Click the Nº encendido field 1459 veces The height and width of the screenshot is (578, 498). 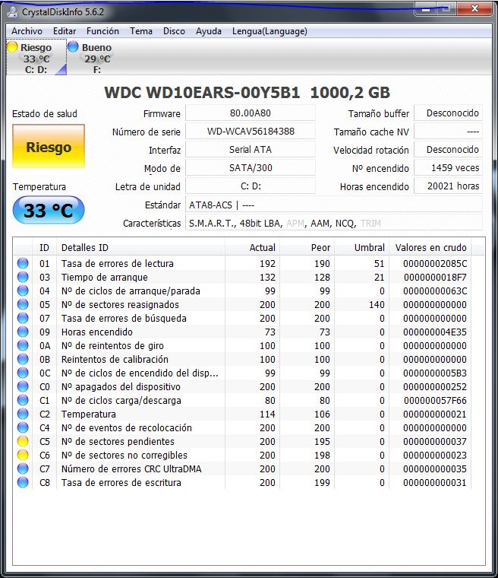pyautogui.click(x=449, y=168)
